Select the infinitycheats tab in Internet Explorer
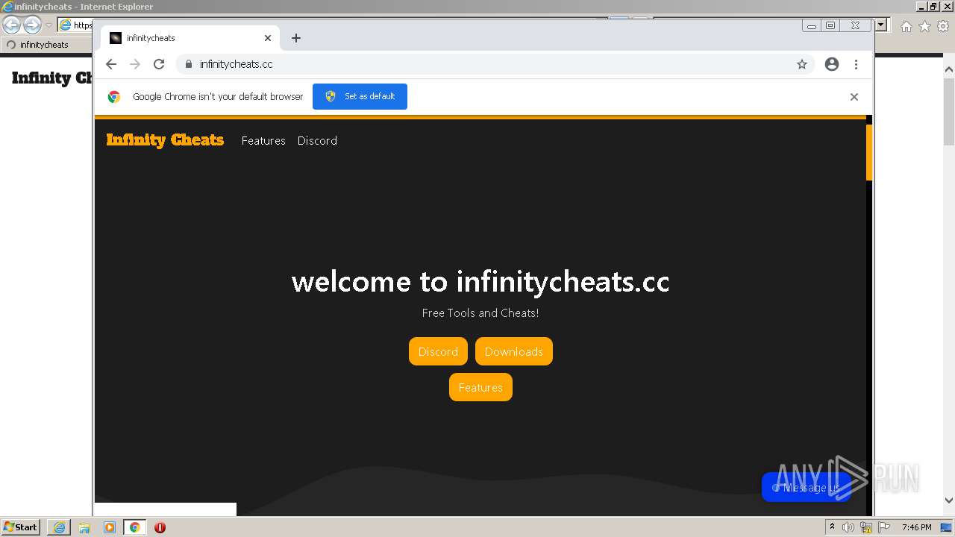This screenshot has height=537, width=955. (46, 45)
